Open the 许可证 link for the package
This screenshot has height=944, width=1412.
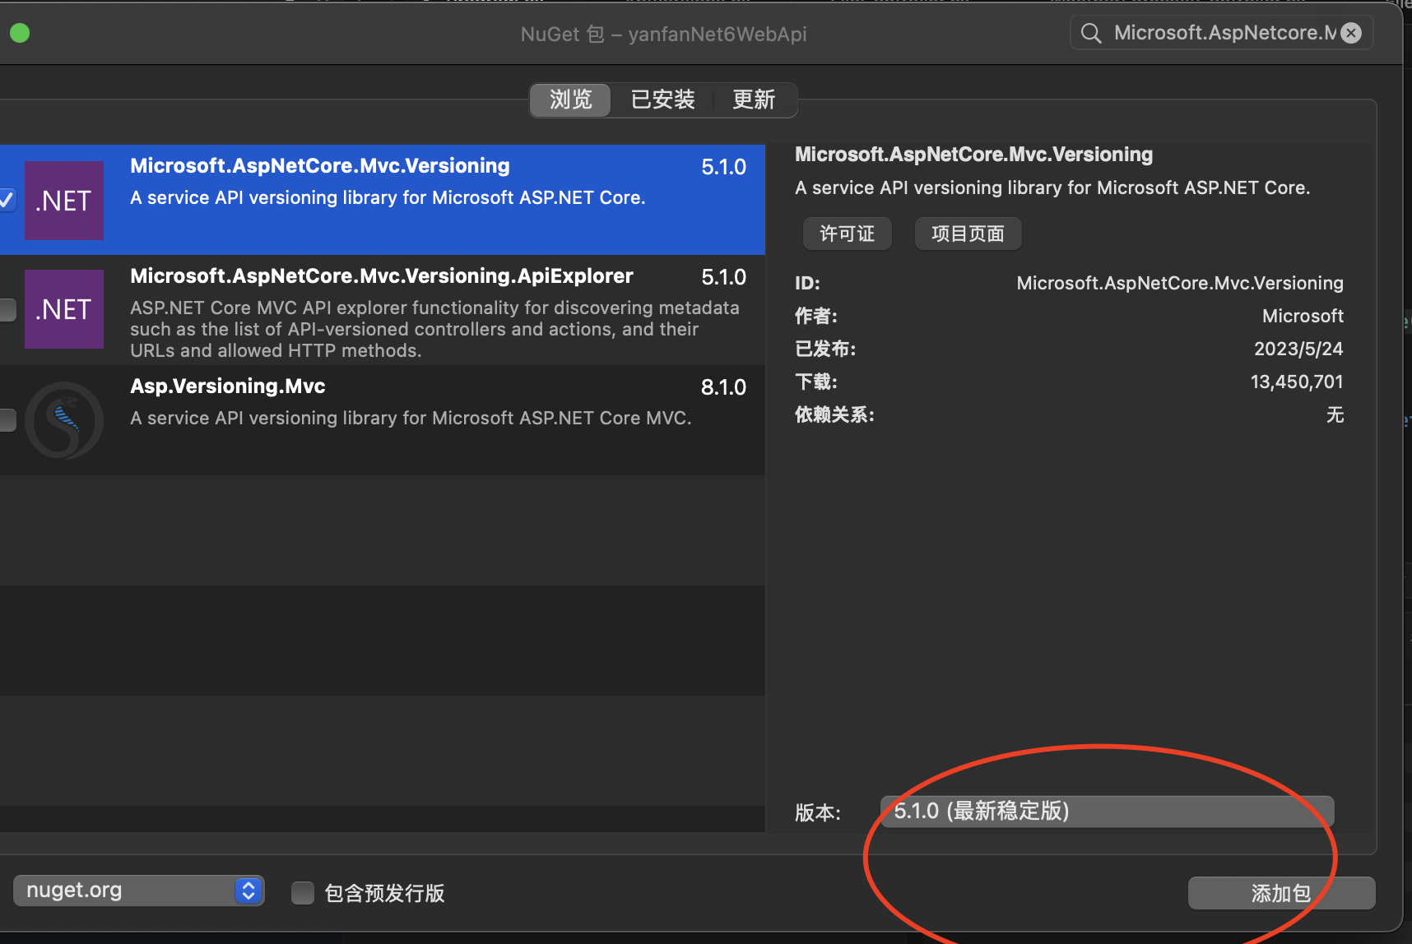pos(847,234)
